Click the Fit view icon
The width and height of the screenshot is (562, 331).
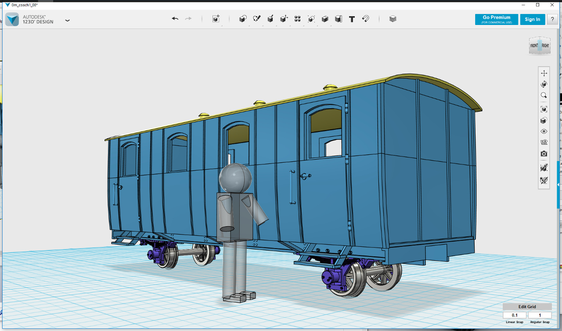point(544,109)
